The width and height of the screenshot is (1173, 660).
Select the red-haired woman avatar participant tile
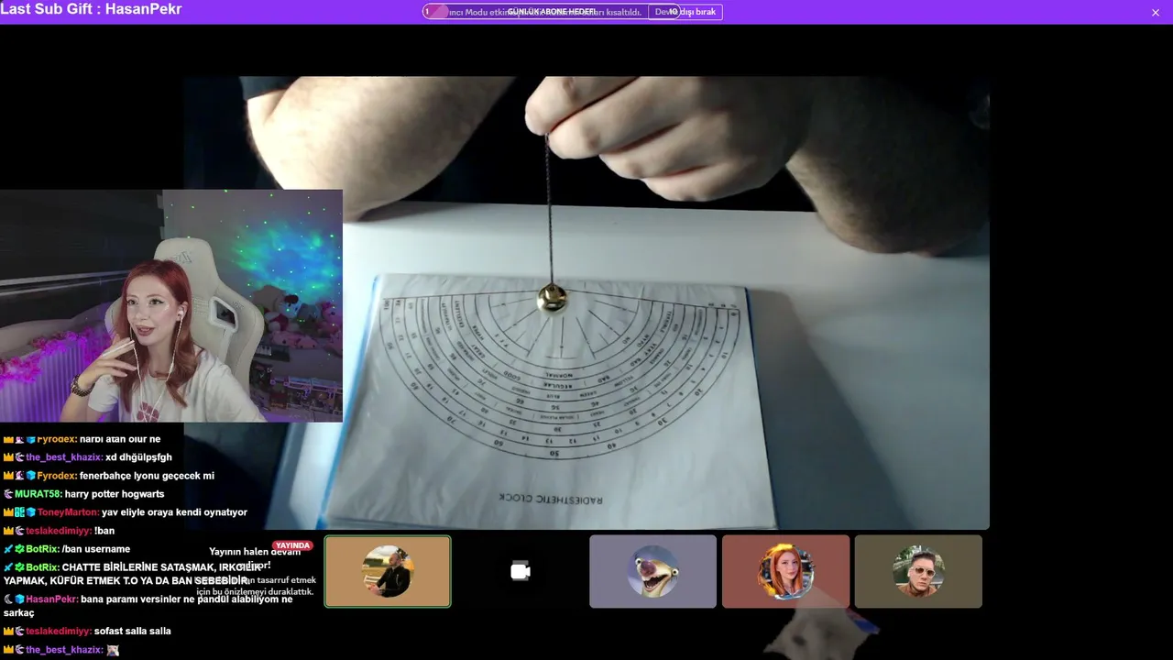[785, 572]
